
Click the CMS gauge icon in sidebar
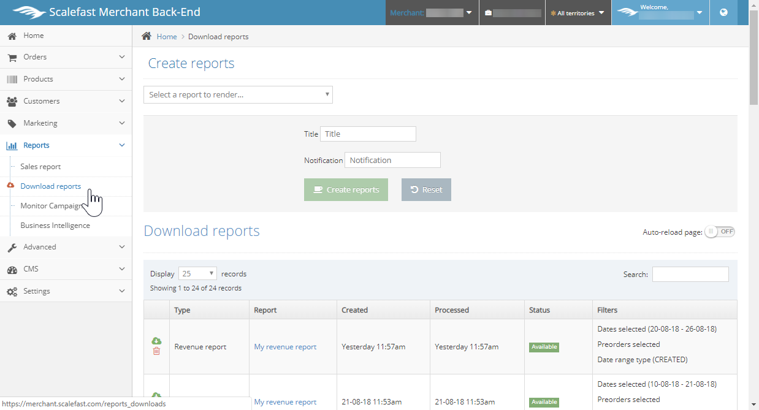pyautogui.click(x=12, y=269)
